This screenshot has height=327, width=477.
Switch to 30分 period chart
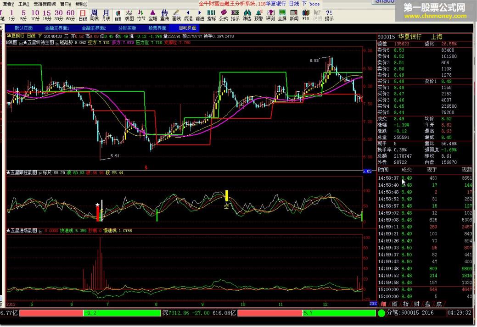pyautogui.click(x=59, y=15)
